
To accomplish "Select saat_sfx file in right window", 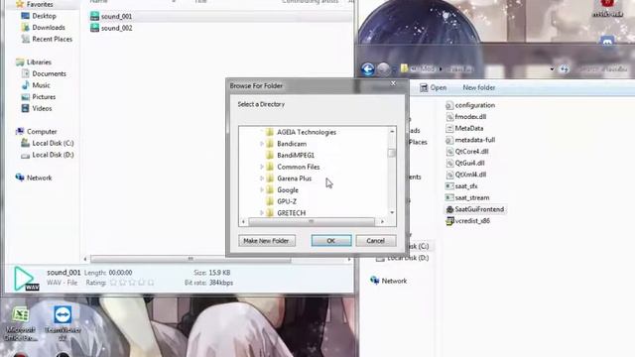I will (461, 185).
